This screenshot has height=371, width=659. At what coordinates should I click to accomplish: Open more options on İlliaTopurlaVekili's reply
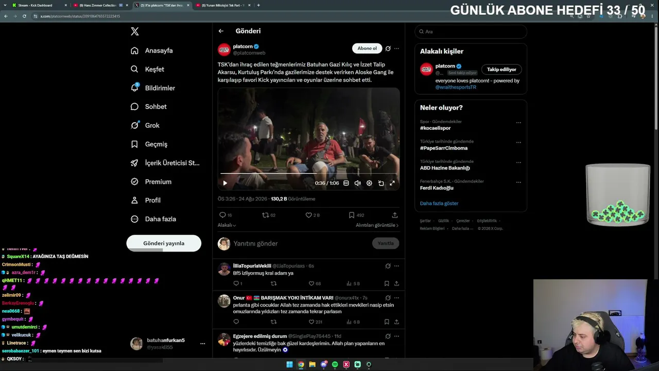(x=396, y=266)
